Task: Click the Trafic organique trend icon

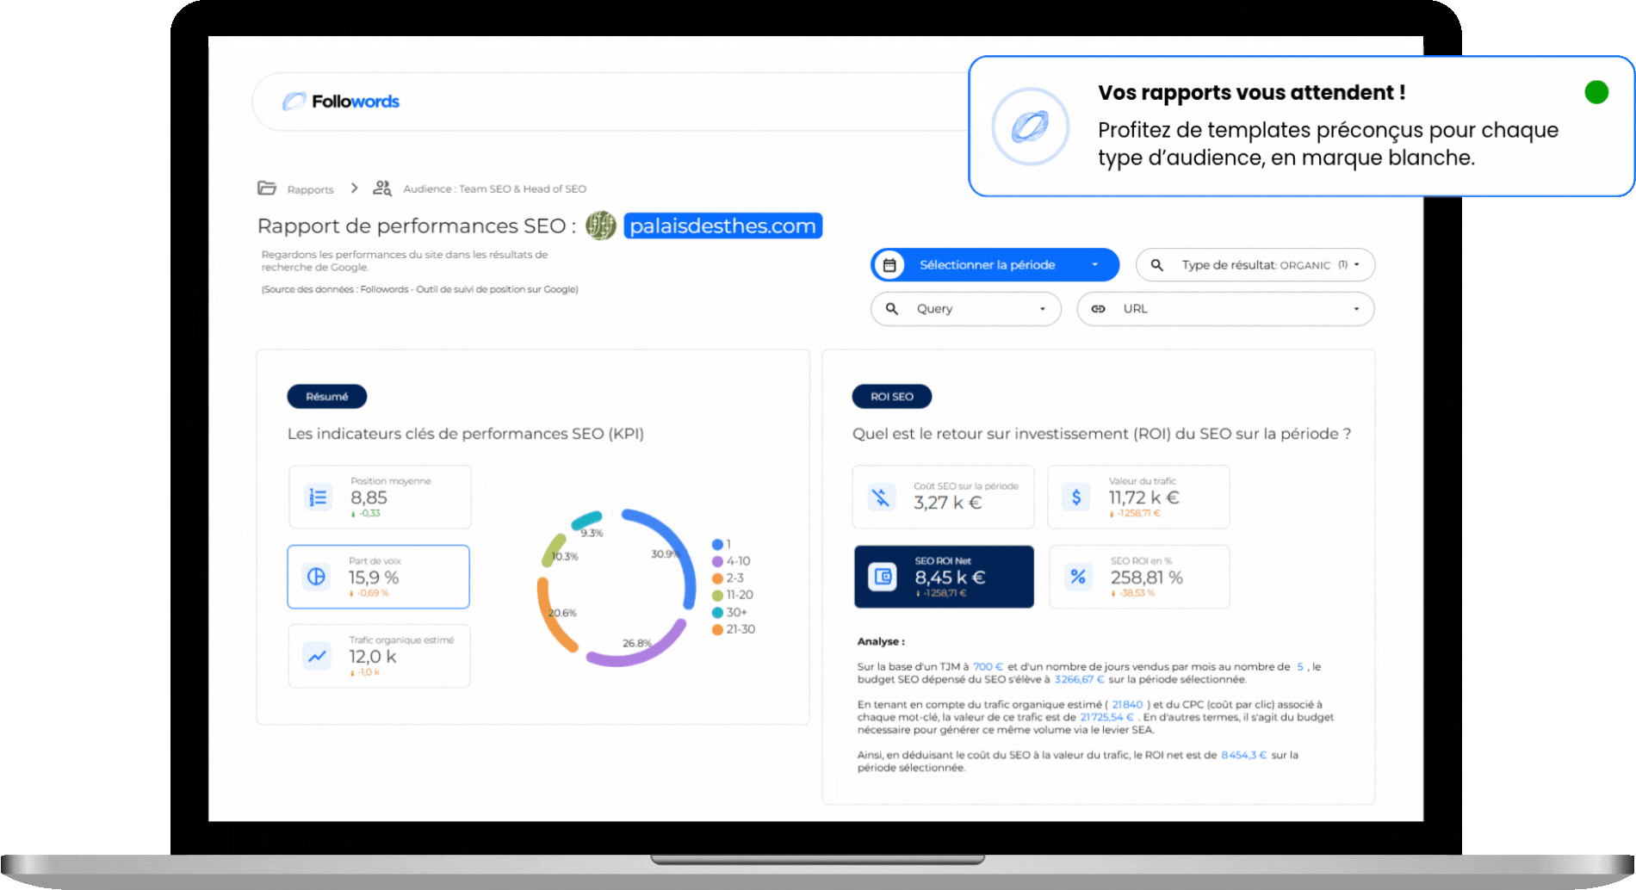Action: (315, 656)
